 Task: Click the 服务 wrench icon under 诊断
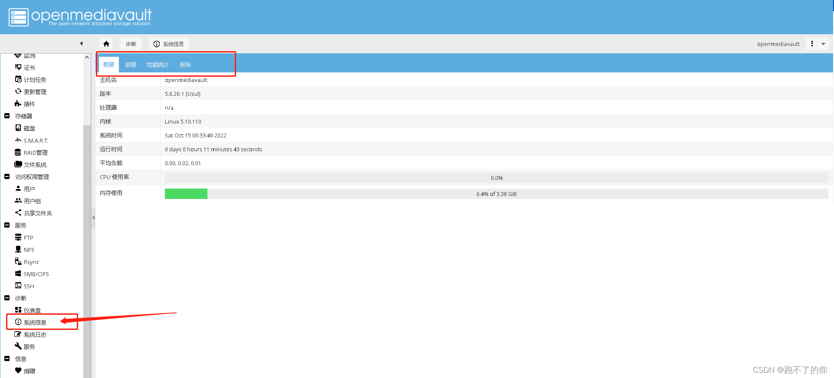click(18, 346)
